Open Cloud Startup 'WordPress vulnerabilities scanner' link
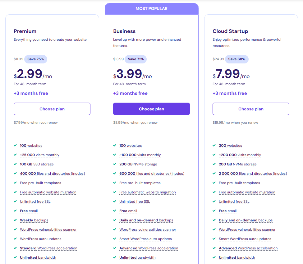 point(247,229)
